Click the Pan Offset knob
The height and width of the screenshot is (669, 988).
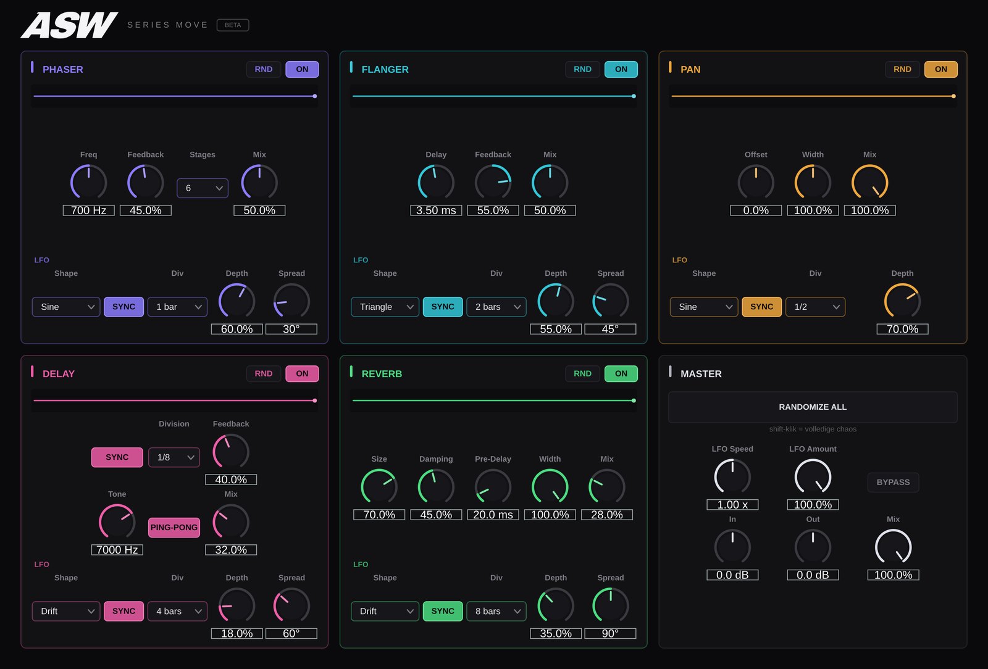756,182
